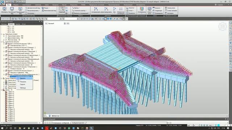Click the Именованный вид button
The height and width of the screenshot is (130, 232).
[x=49, y=10]
